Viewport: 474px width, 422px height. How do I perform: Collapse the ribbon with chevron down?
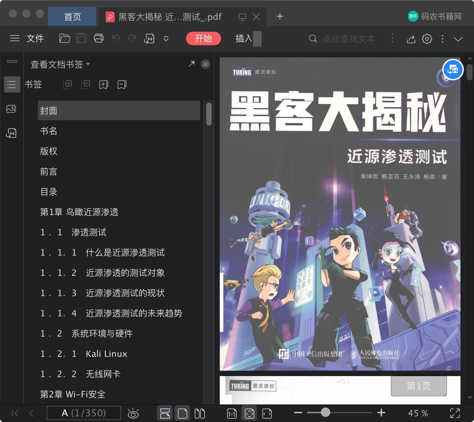point(458,39)
